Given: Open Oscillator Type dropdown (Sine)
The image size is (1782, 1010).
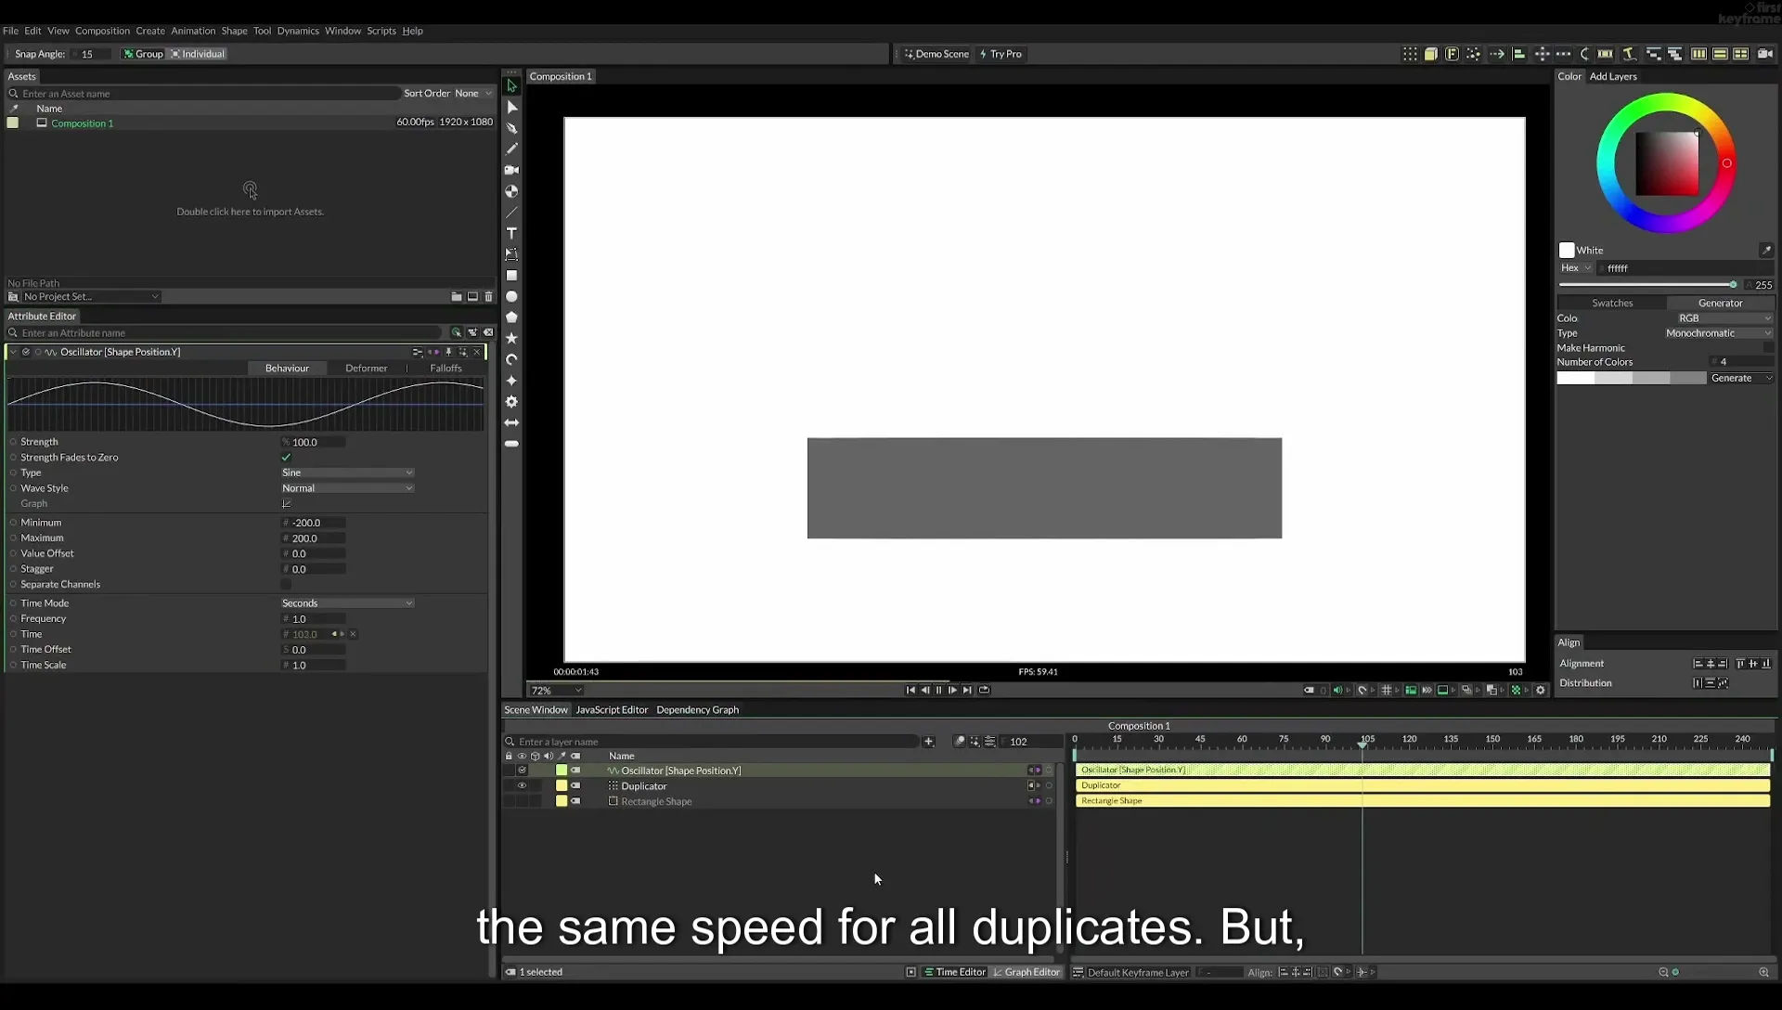Looking at the screenshot, I should [x=347, y=473].
